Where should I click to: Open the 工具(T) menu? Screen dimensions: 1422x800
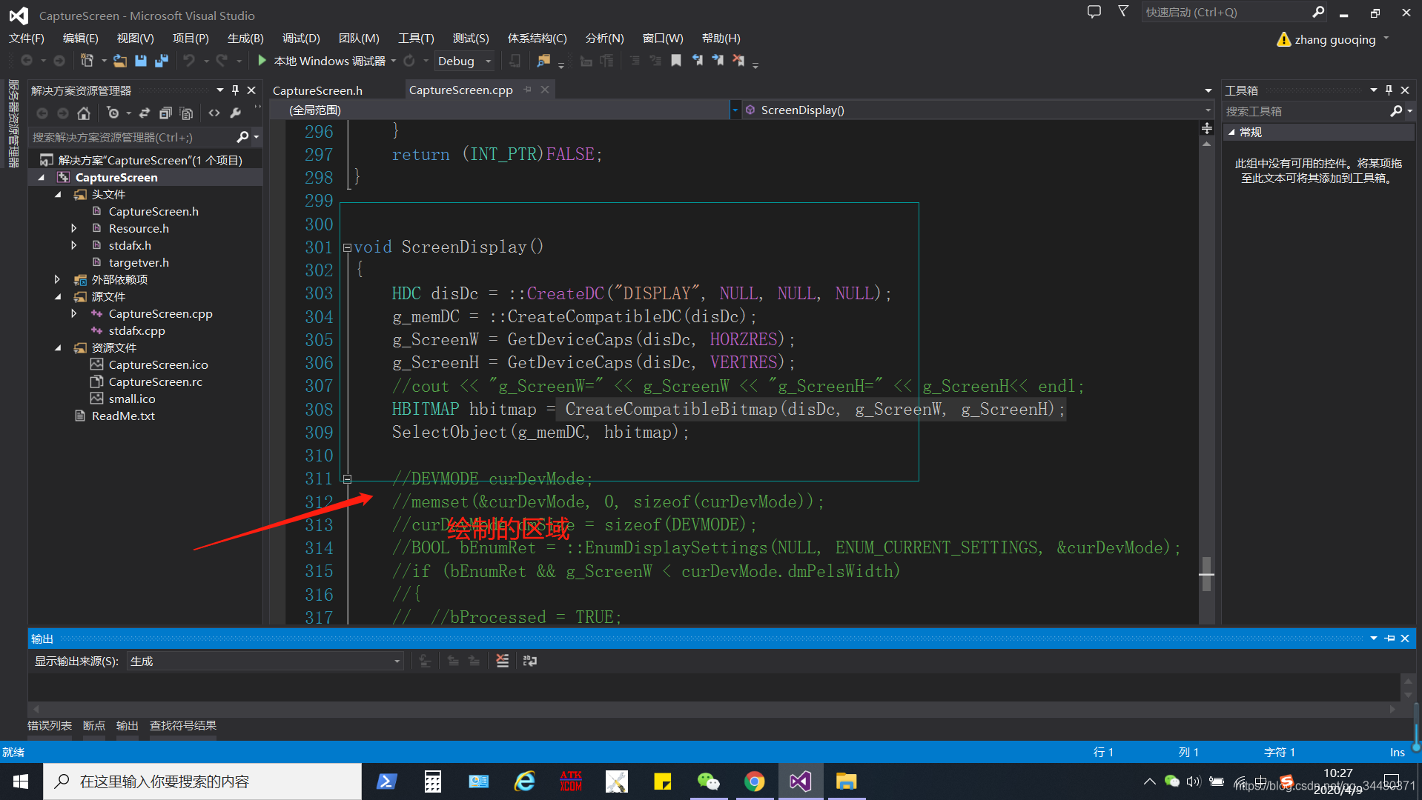pos(416,38)
